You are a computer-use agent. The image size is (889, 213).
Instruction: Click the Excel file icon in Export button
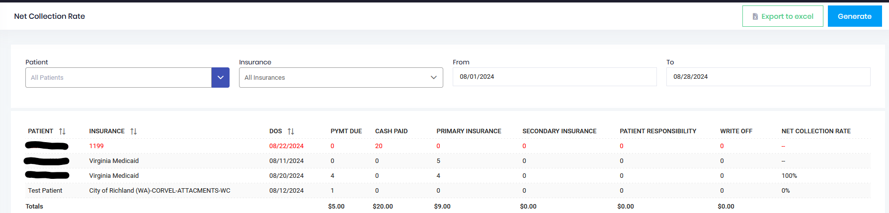tap(755, 16)
